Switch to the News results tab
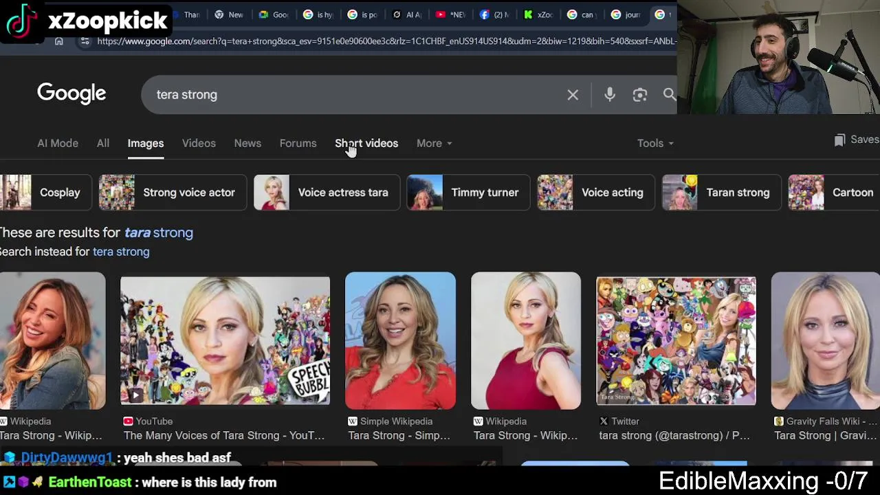This screenshot has width=880, height=495. (x=247, y=143)
